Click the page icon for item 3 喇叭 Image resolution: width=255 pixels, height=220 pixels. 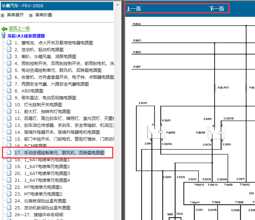click(9, 56)
